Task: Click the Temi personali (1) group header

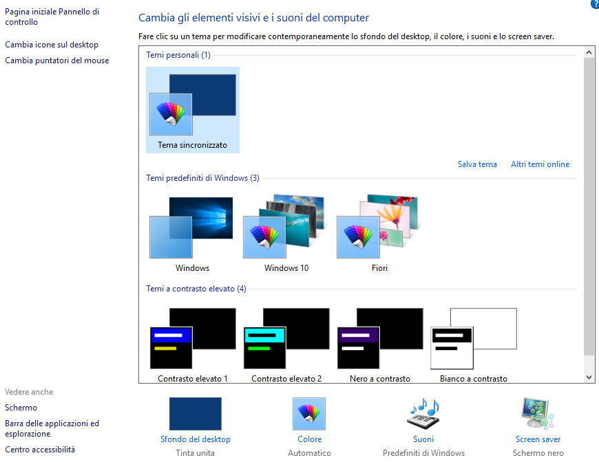Action: tap(178, 55)
